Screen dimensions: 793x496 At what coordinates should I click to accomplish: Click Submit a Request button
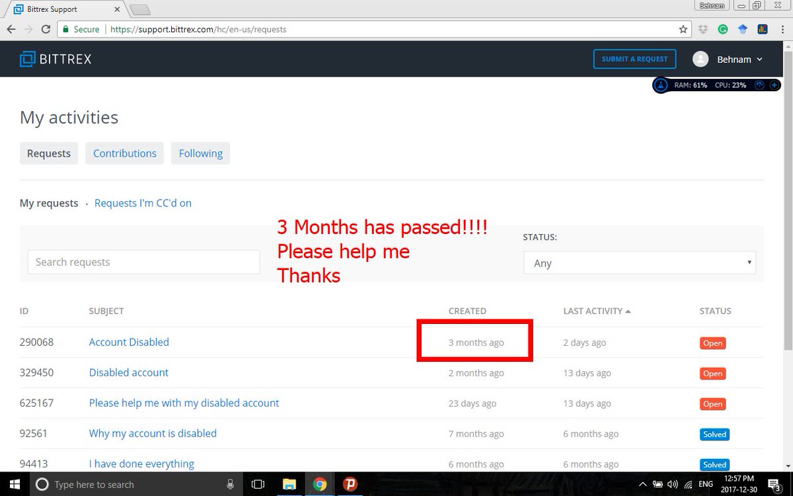point(634,59)
